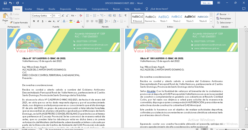Open the font size dropdown
The width and height of the screenshot is (248, 130).
tap(59, 16)
